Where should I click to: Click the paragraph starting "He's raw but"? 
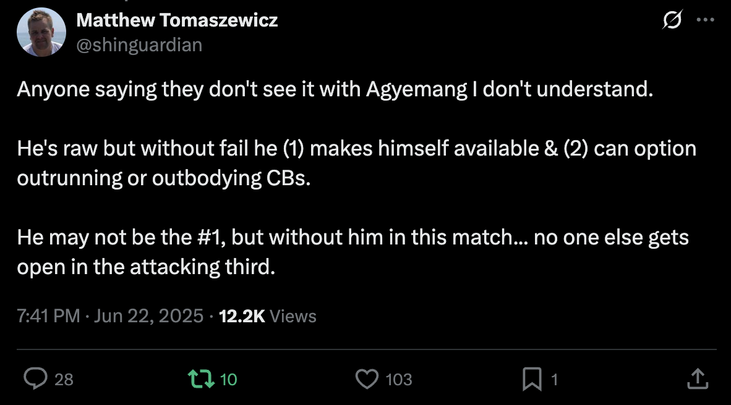[x=356, y=163]
